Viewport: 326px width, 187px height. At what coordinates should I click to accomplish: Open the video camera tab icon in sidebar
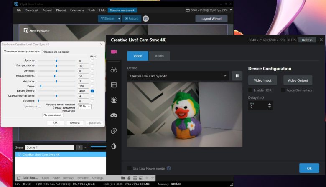(x=114, y=52)
